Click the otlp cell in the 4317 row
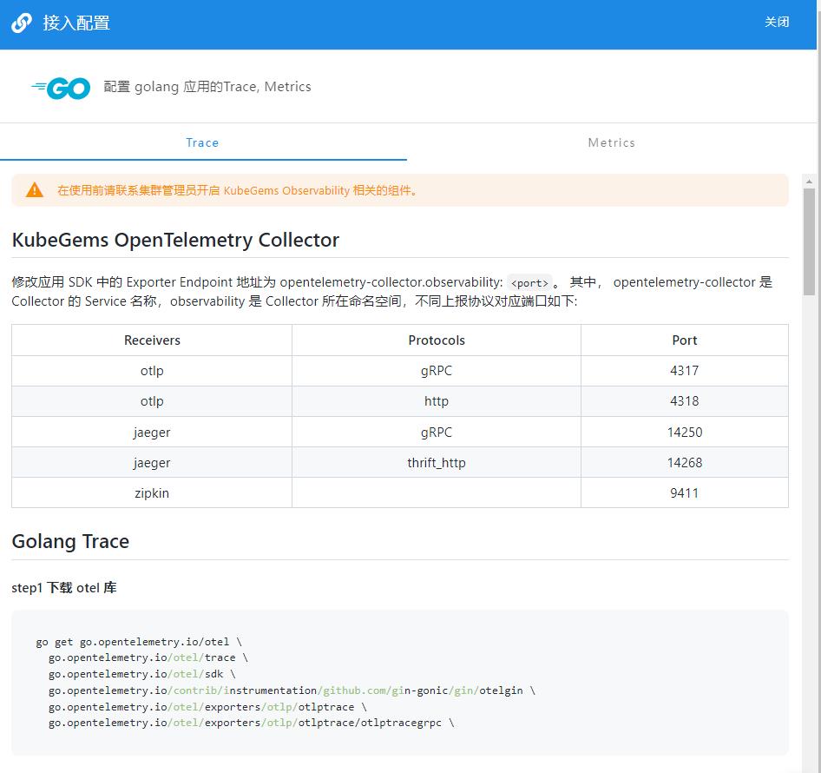821x773 pixels. (152, 371)
